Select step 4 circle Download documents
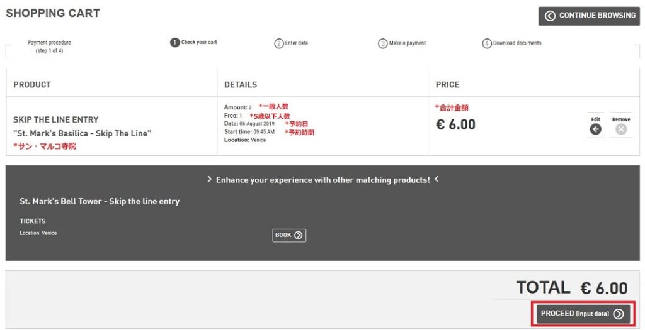 tap(487, 43)
